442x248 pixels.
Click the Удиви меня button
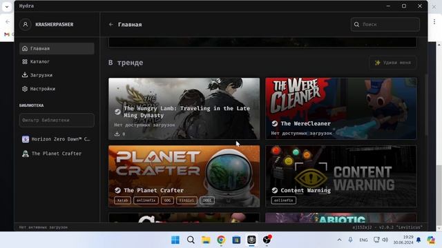(393, 63)
